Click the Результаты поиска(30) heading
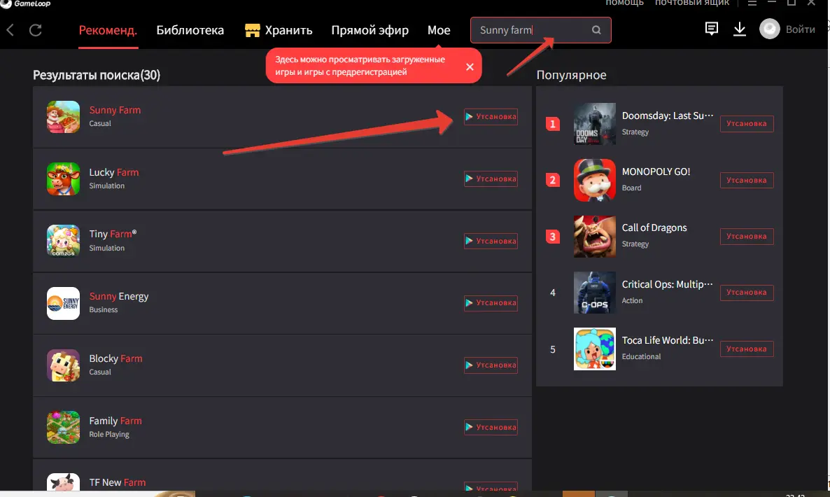 point(97,75)
